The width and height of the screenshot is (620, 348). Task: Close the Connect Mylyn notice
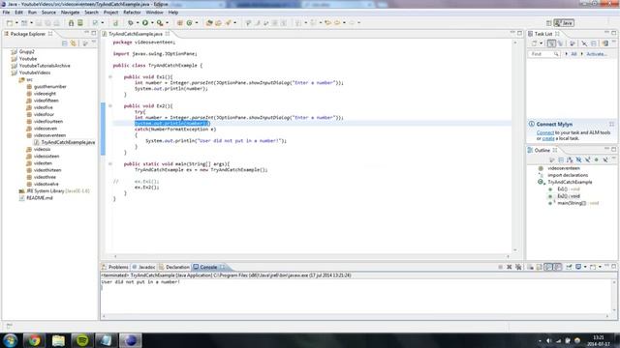[611, 124]
